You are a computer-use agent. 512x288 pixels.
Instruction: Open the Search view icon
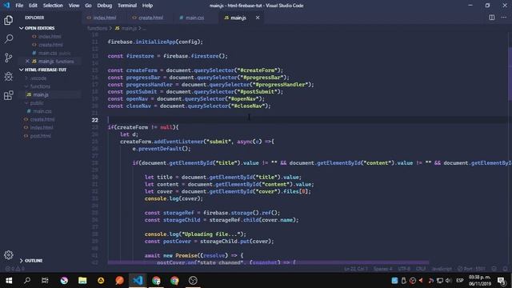click(x=9, y=39)
